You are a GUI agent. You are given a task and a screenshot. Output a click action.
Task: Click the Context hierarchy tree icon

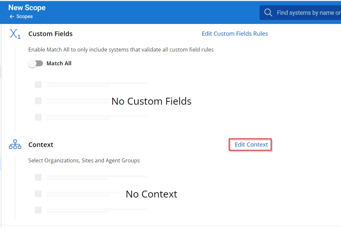tap(15, 145)
